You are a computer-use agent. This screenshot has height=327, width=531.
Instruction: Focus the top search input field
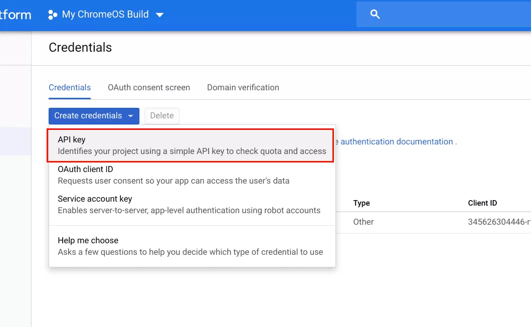[451, 15]
